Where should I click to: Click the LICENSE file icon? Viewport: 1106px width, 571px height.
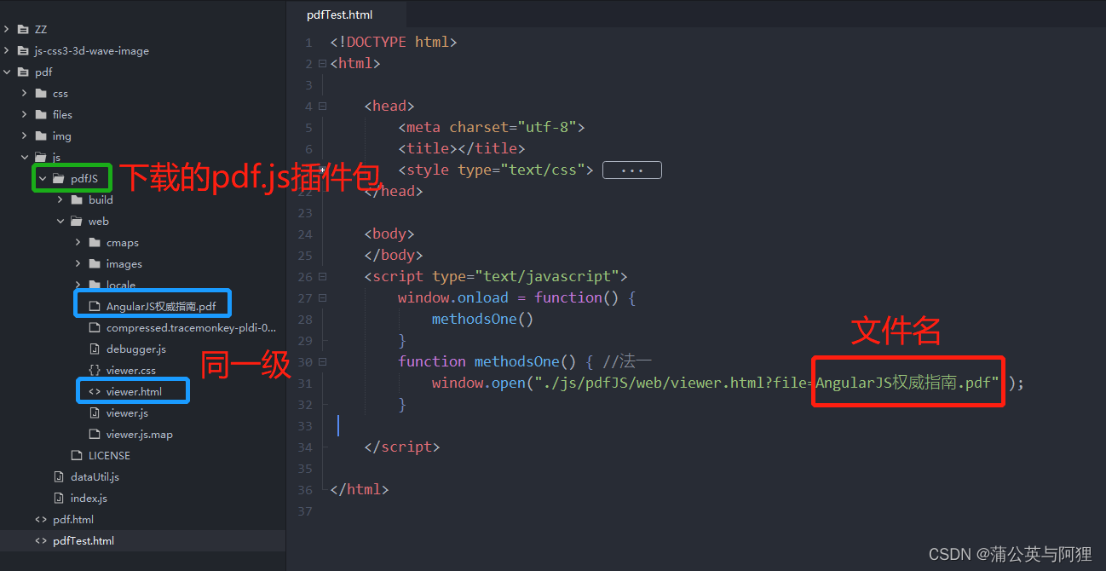[x=77, y=455]
